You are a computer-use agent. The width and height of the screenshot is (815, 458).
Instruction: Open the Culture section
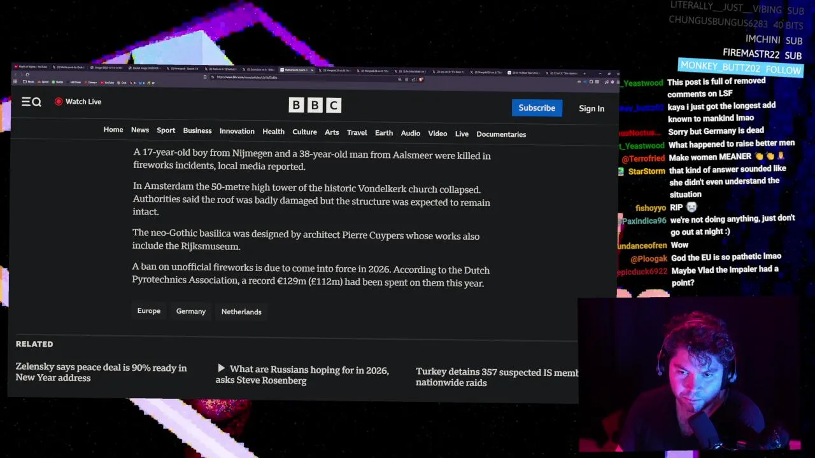pyautogui.click(x=304, y=132)
